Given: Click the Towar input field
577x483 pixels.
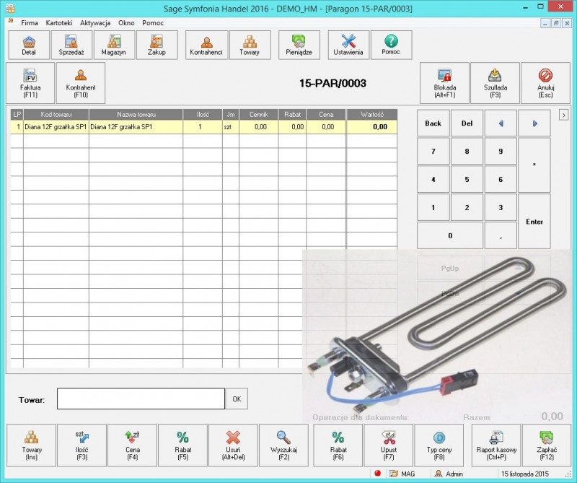Looking at the screenshot, I should coord(141,399).
